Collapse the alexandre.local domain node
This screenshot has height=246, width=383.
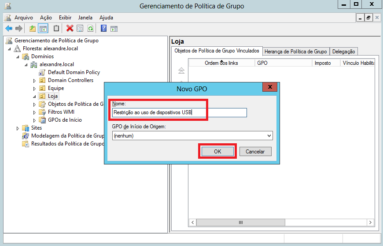click(26, 65)
